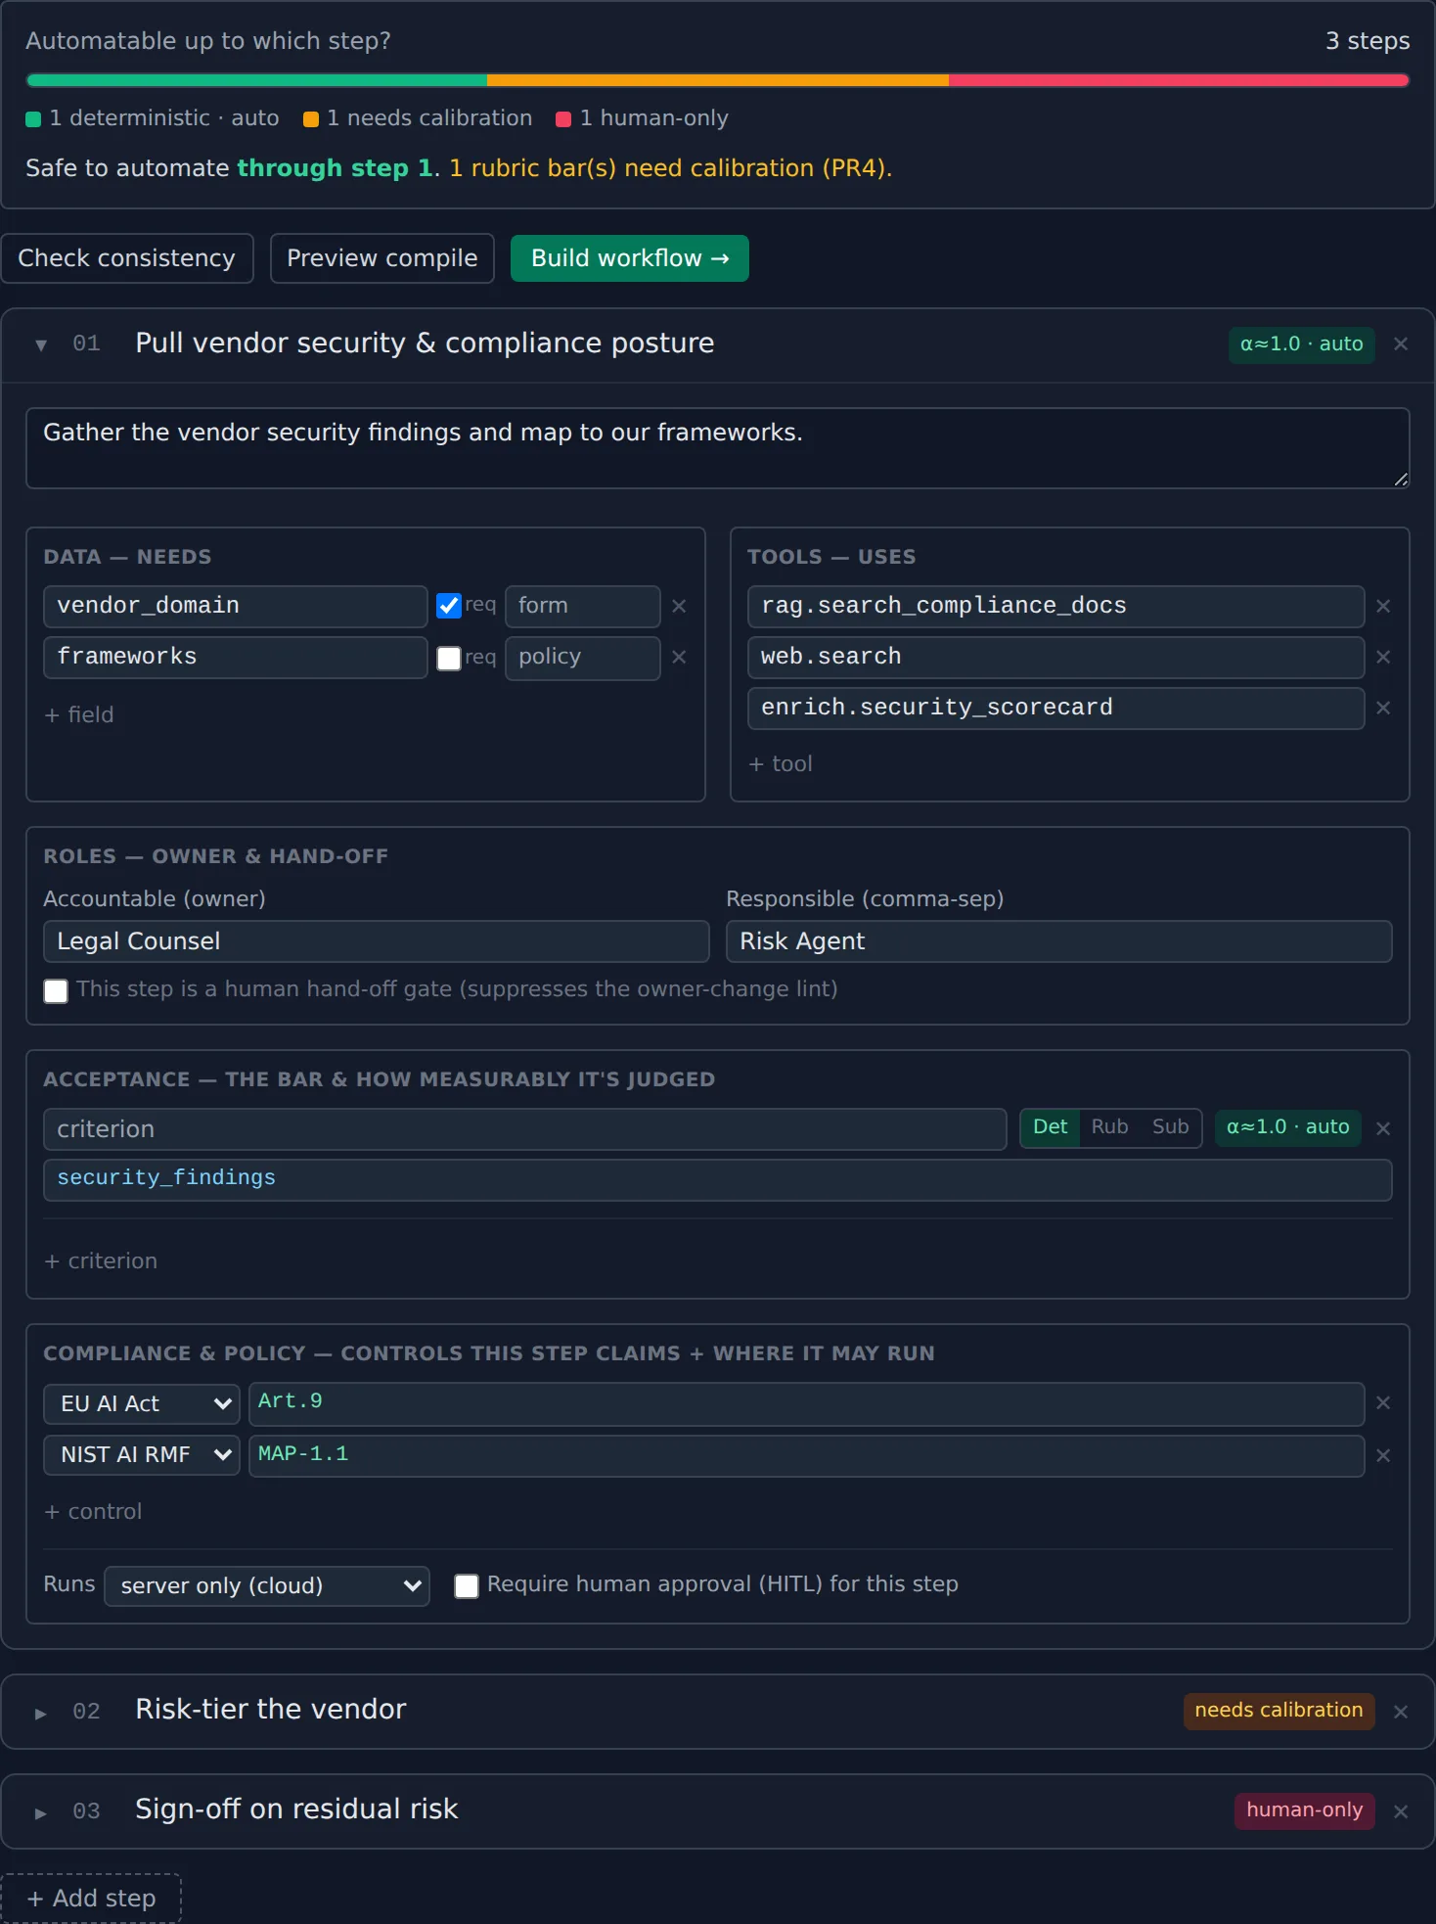Screen dimensions: 1436x1924
Task: Add a new compliance control
Action: tap(93, 1512)
